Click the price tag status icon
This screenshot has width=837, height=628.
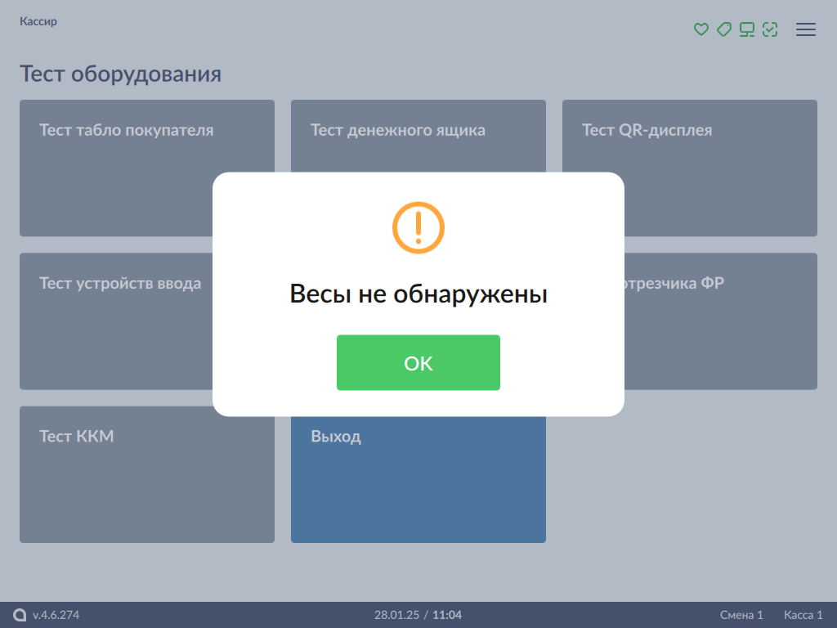723,29
